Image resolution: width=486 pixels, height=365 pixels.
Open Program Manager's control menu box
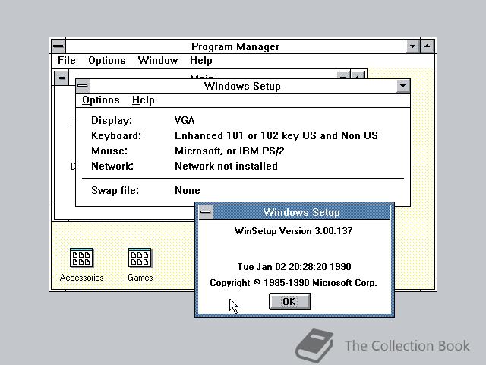pos(58,46)
